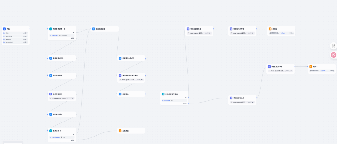Viewport: 337px width, 144px height.
Task: Select the last_data variable in 开始 node
Action: tap(16, 36)
